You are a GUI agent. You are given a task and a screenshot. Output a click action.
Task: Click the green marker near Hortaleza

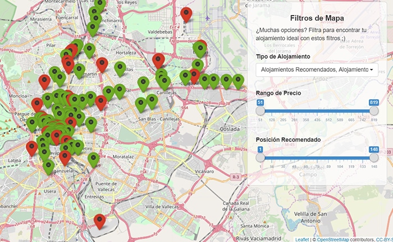coord(120,68)
